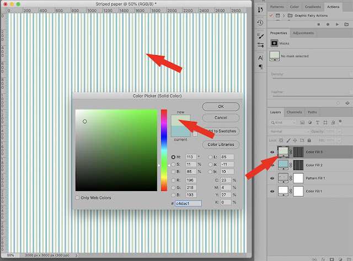Image resolution: width=353 pixels, height=261 pixels.
Task: Click link icon on Color Fill 1 layer
Action: click(291, 191)
